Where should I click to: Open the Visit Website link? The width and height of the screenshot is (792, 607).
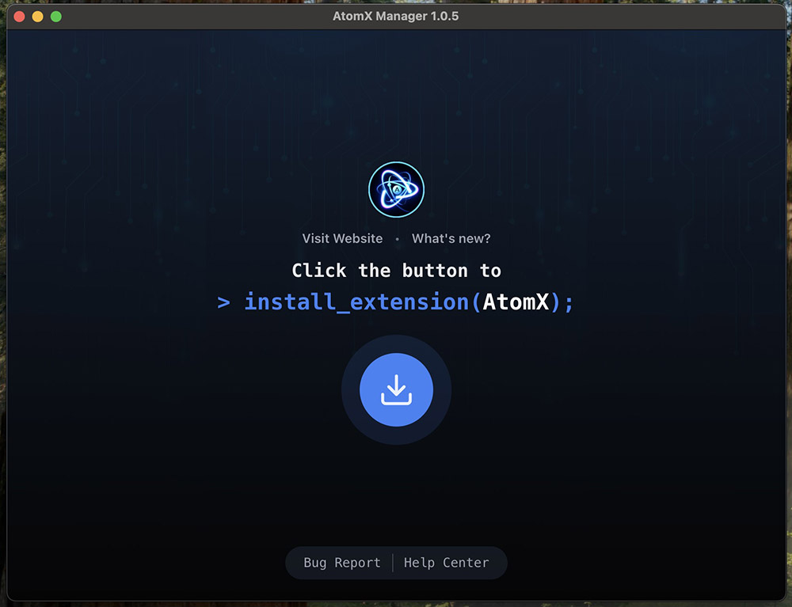[x=342, y=238]
